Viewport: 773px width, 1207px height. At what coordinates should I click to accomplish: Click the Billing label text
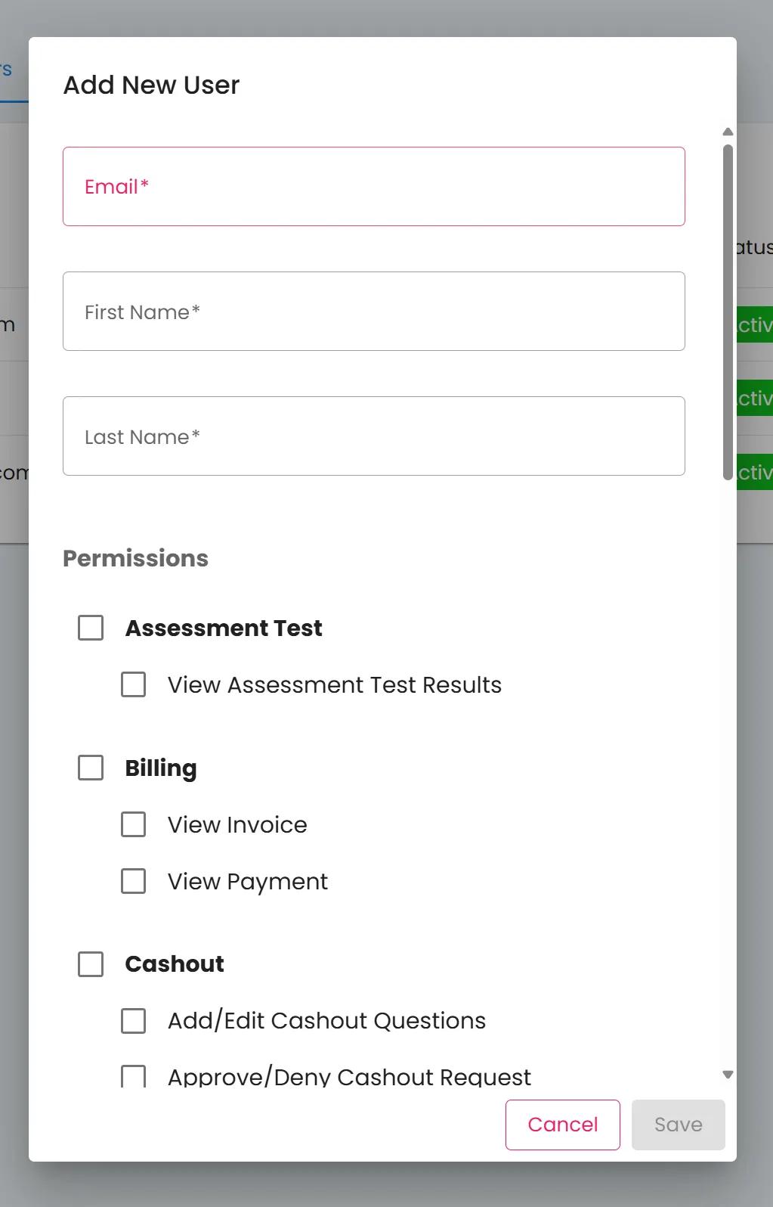click(161, 768)
